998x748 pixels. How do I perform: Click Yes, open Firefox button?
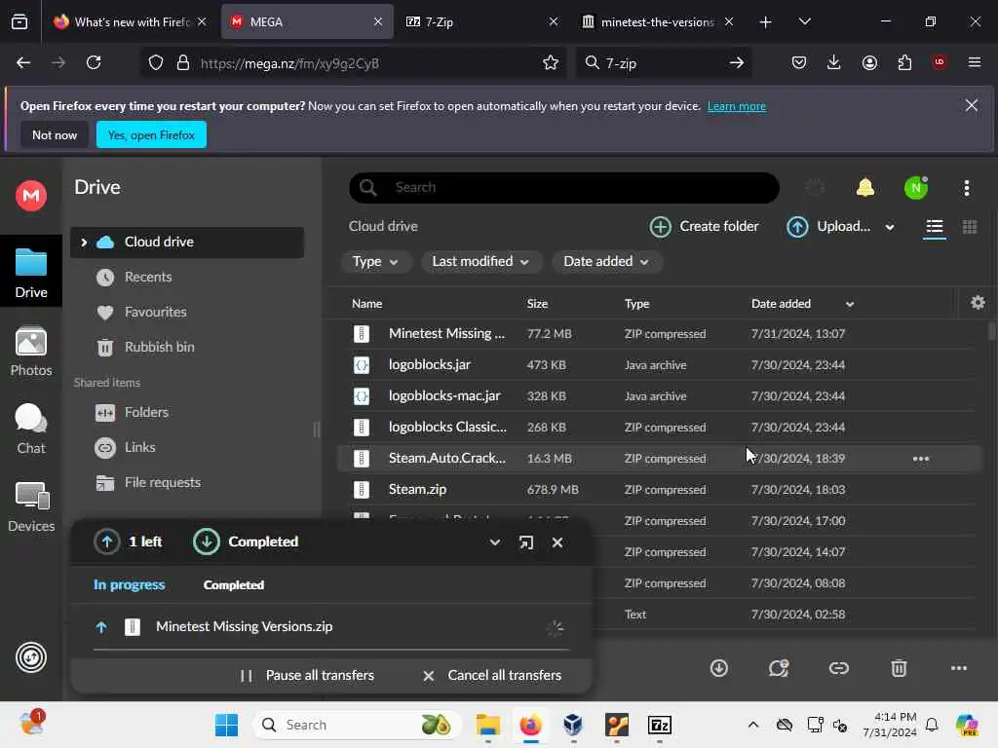coord(151,134)
